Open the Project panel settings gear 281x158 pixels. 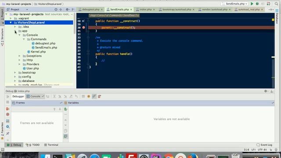[67, 9]
